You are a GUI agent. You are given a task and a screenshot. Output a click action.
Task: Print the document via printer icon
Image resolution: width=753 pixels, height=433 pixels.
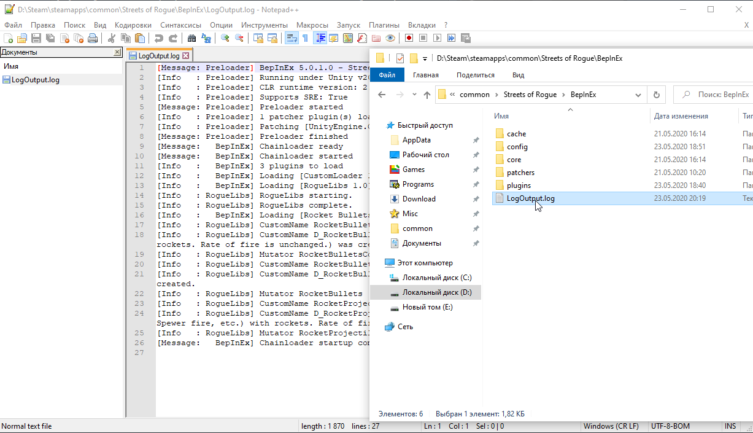click(x=93, y=38)
